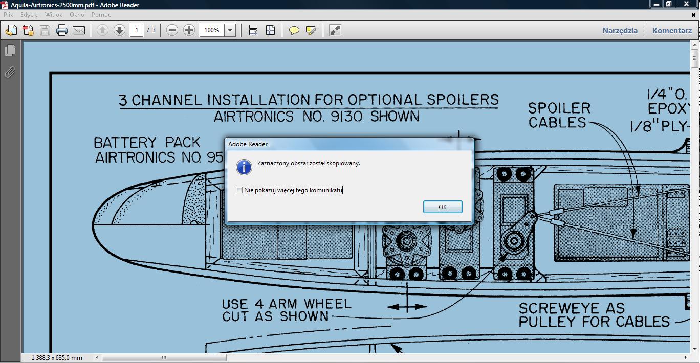The image size is (700, 363).
Task: Open the page thumbnails panel
Action: 10,51
